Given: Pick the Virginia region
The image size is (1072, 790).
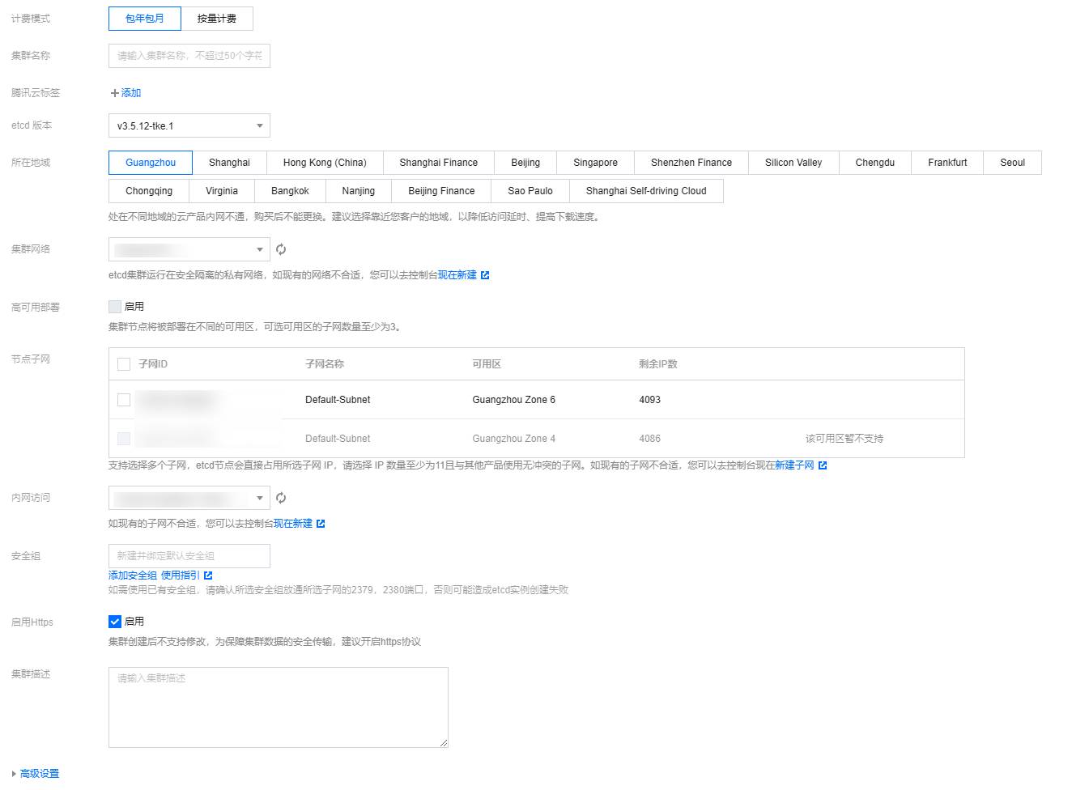Looking at the screenshot, I should tap(222, 191).
